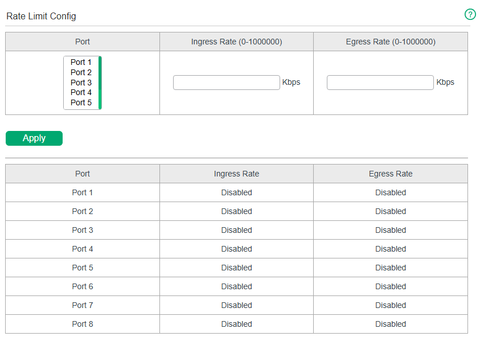Click Port 5 egress rate Disabled value

click(391, 268)
